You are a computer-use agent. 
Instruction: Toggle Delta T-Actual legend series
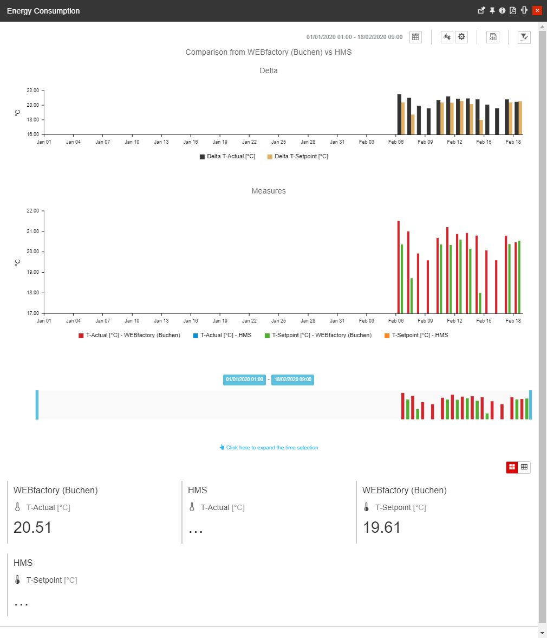227,157
